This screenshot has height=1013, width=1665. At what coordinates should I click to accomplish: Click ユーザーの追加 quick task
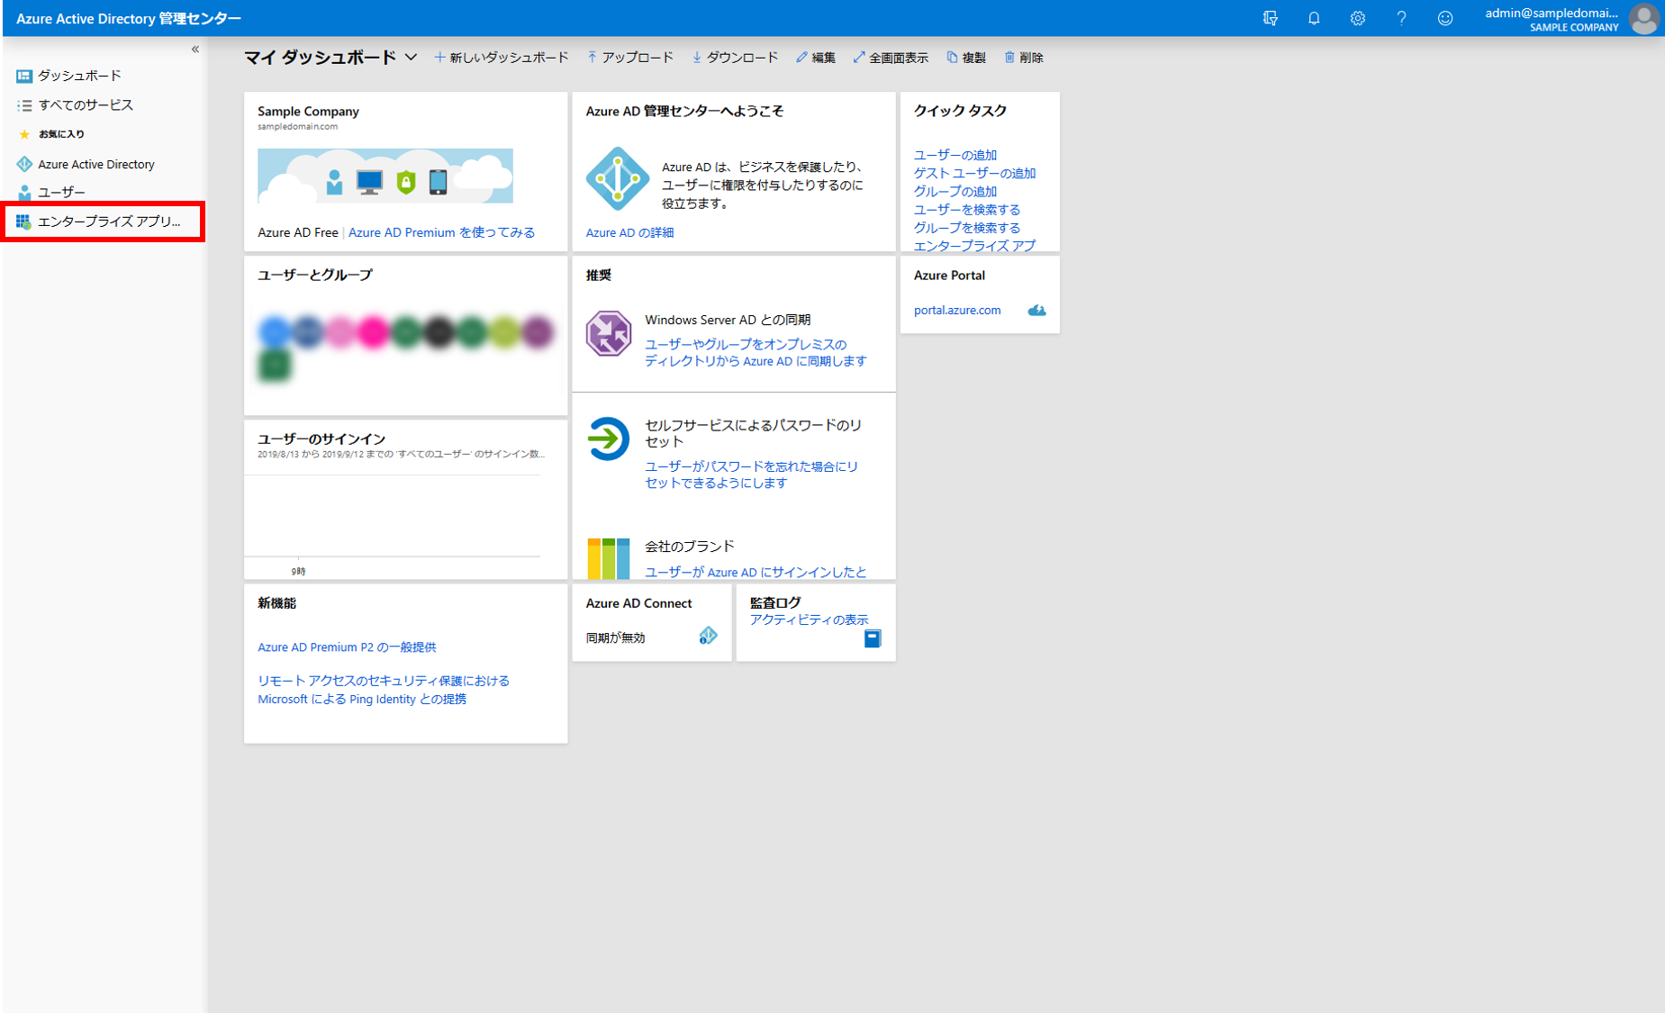tap(955, 155)
